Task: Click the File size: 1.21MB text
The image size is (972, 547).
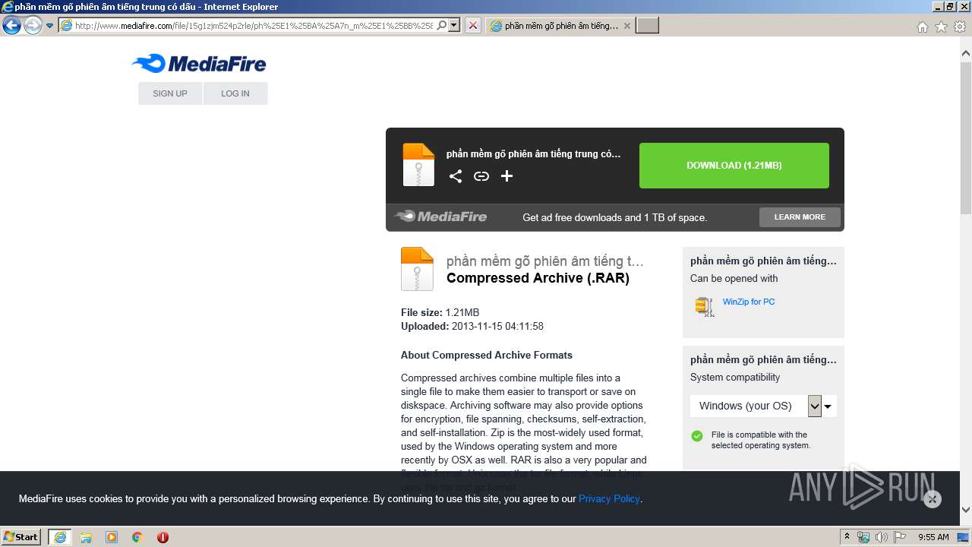Action: pyautogui.click(x=440, y=312)
